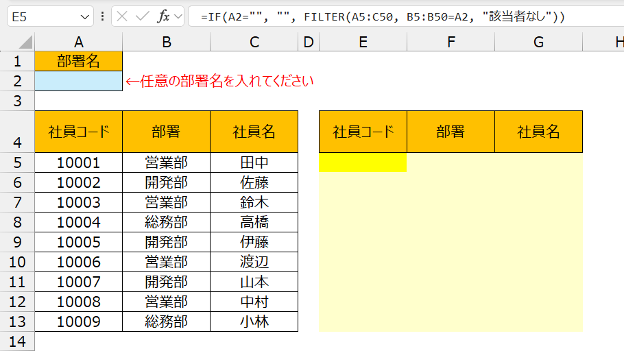Click the 田中 employee name cell
Image resolution: width=624 pixels, height=351 pixels.
pos(254,162)
